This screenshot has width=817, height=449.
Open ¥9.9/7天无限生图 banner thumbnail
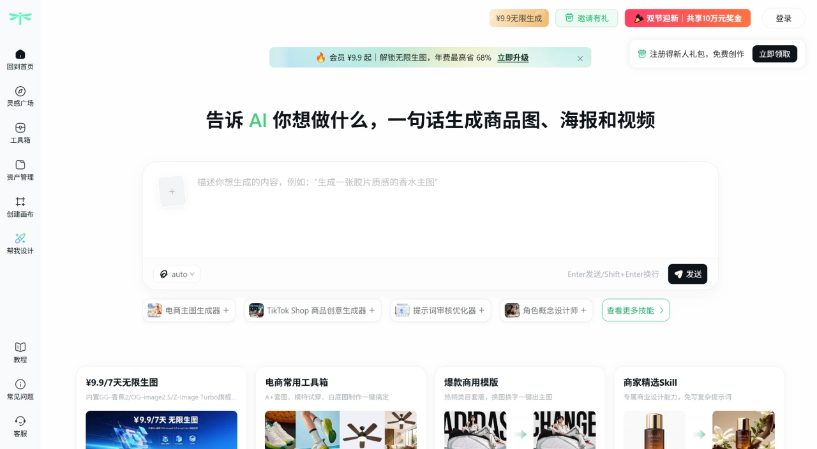tap(161, 430)
